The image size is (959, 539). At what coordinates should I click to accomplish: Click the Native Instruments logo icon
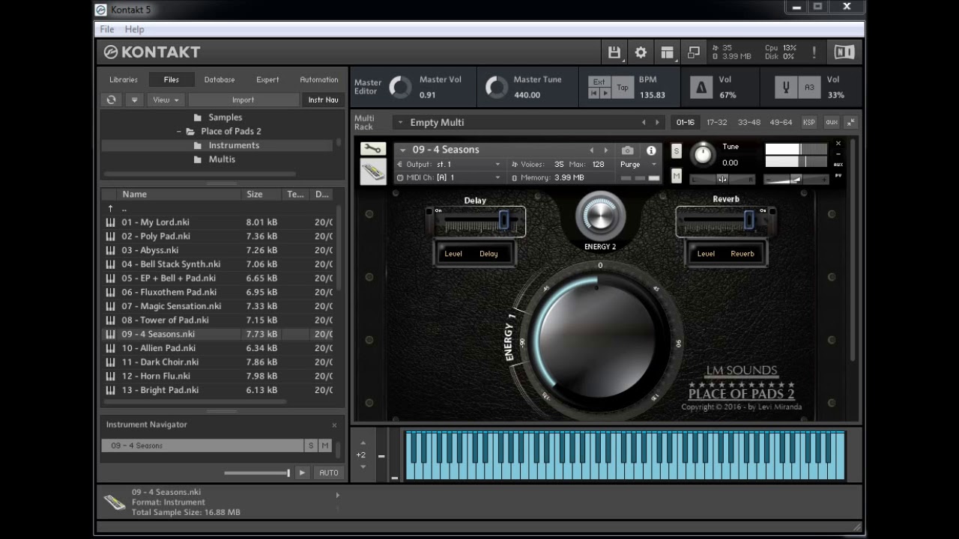pyautogui.click(x=844, y=52)
